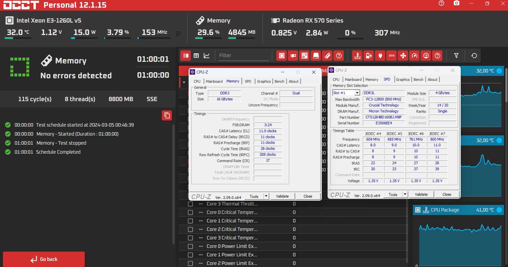Click the Memory usage 29.6 % level bar

pyautogui.click(x=208, y=38)
